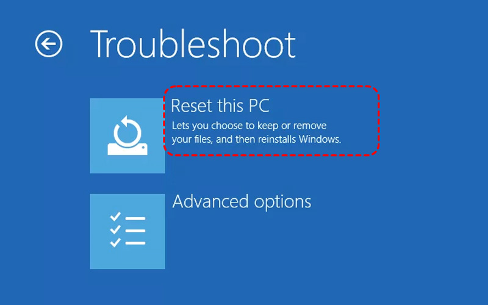The width and height of the screenshot is (488, 305).
Task: Go back using the circled left arrow
Action: pos(49,44)
